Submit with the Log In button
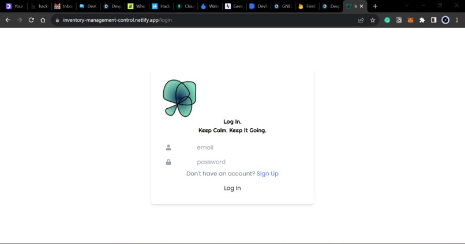The image size is (465, 244). click(x=232, y=188)
